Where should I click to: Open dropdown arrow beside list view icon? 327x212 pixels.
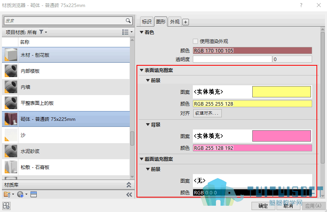tap(131, 32)
